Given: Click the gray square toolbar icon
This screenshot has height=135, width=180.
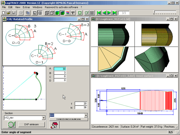Looking at the screenshot, I should pyautogui.click(x=92, y=13).
